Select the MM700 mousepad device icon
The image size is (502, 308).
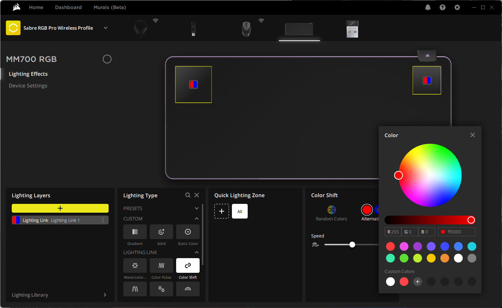pos(299,29)
